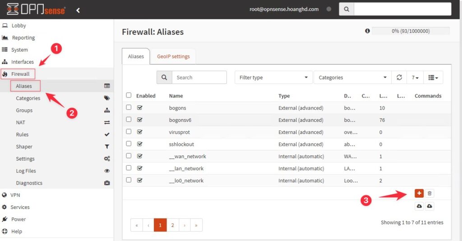Focus the aliases Search input field
The image size is (462, 241).
tap(199, 78)
